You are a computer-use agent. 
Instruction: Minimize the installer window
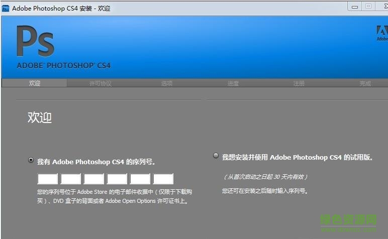pyautogui.click(x=355, y=7)
